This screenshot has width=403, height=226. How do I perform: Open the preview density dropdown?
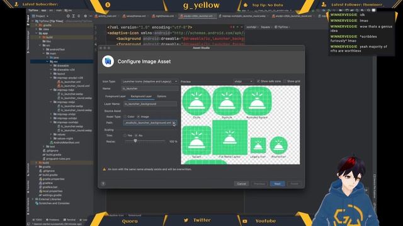(243, 81)
